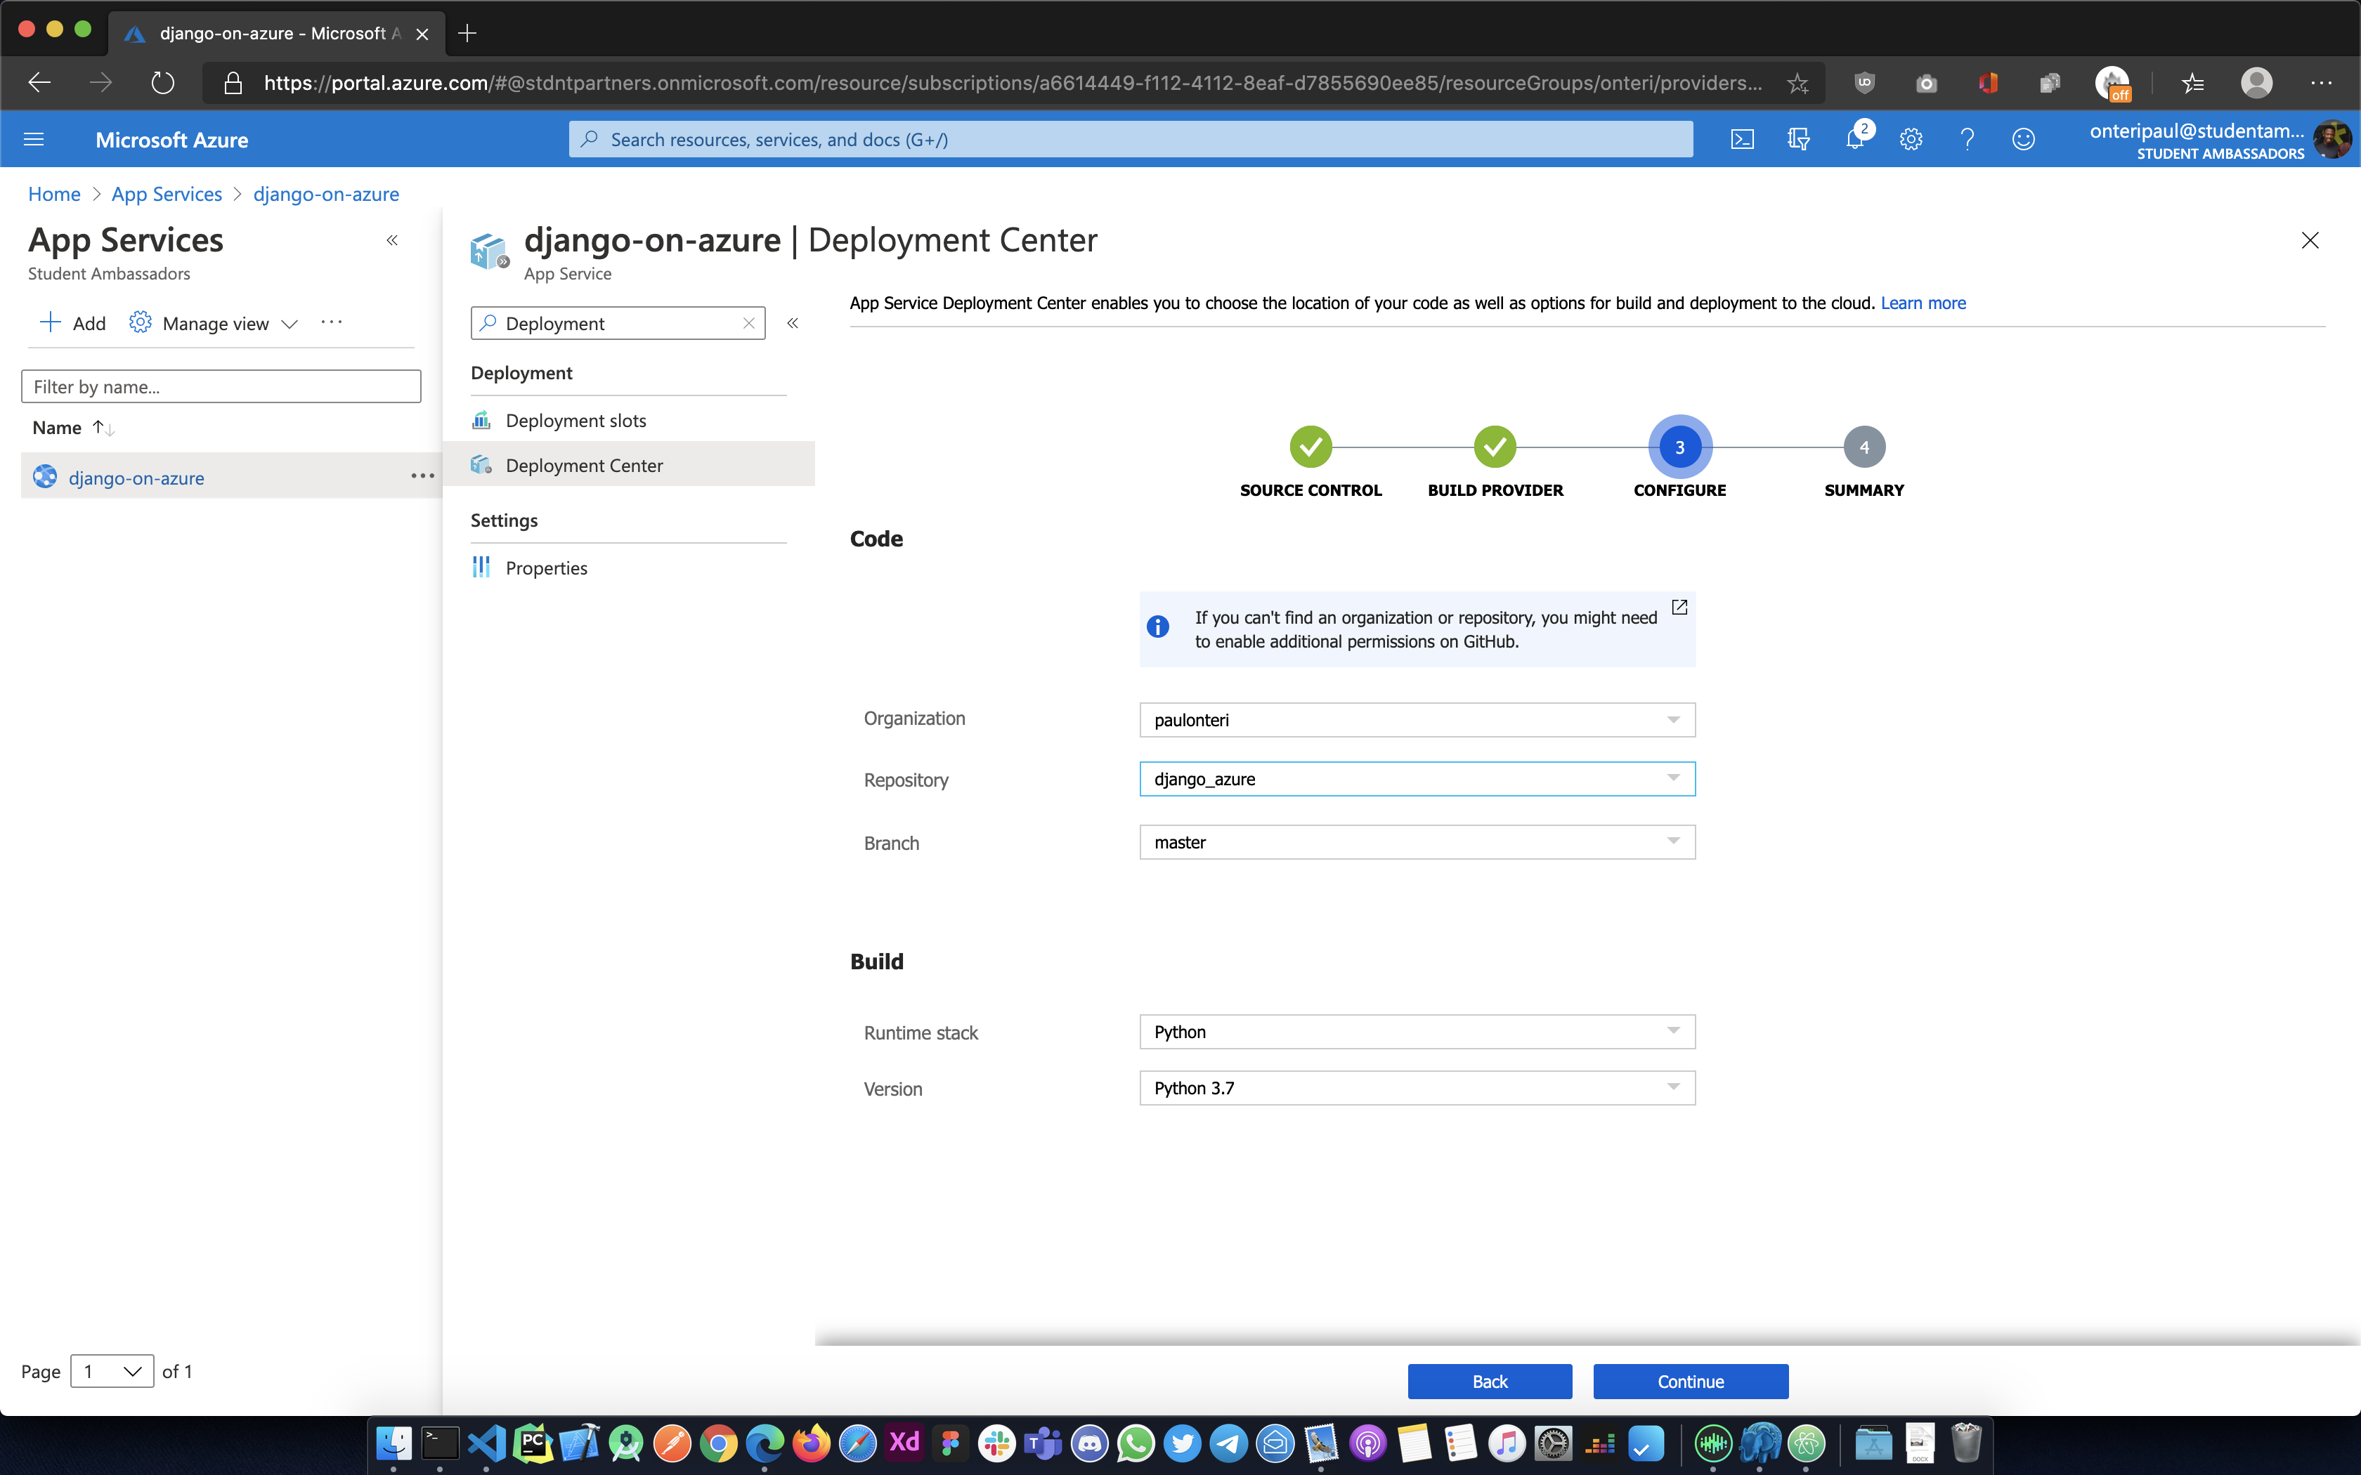This screenshot has height=1475, width=2361.
Task: Click the favorites star in the address bar
Action: coord(1797,83)
